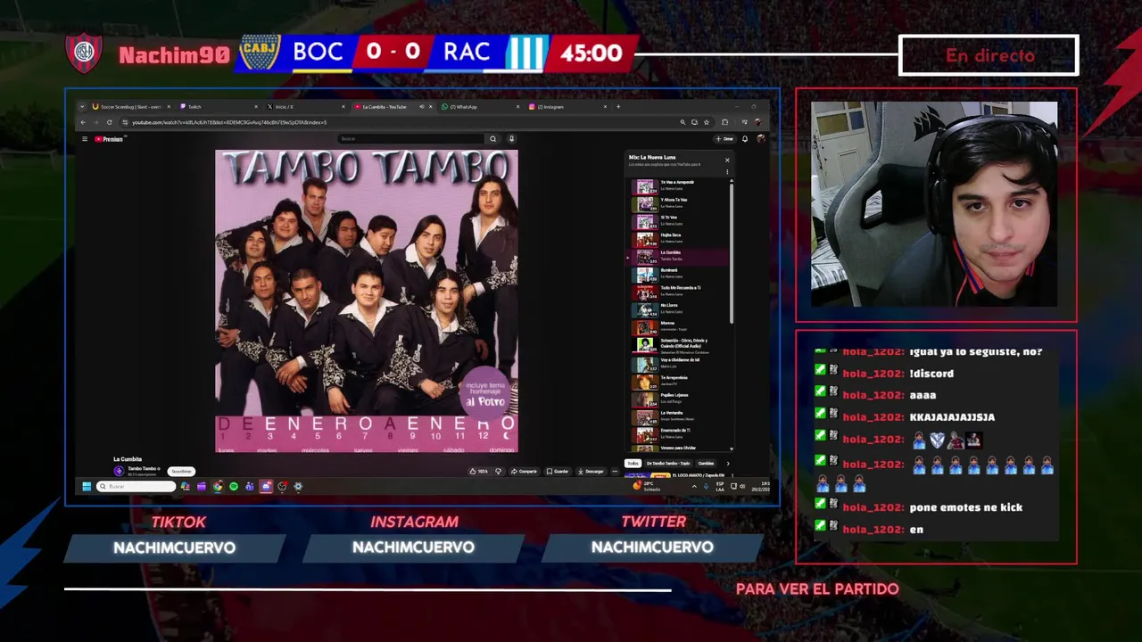1142x642 pixels.
Task: Open Chrome from the taskbar
Action: click(x=218, y=486)
